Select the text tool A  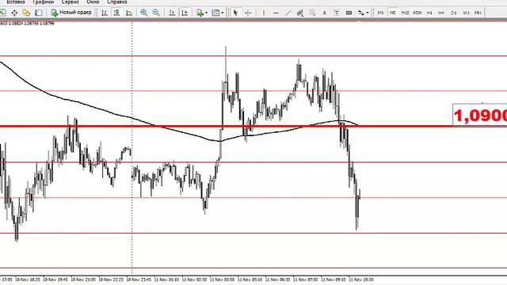(x=324, y=13)
